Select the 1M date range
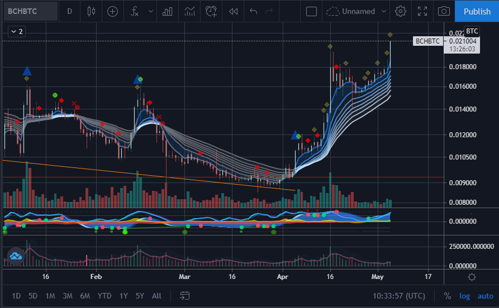 coord(50,296)
